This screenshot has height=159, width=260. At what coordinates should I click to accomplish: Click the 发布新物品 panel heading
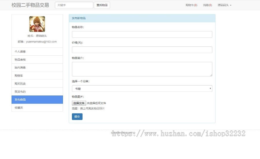tap(142, 18)
